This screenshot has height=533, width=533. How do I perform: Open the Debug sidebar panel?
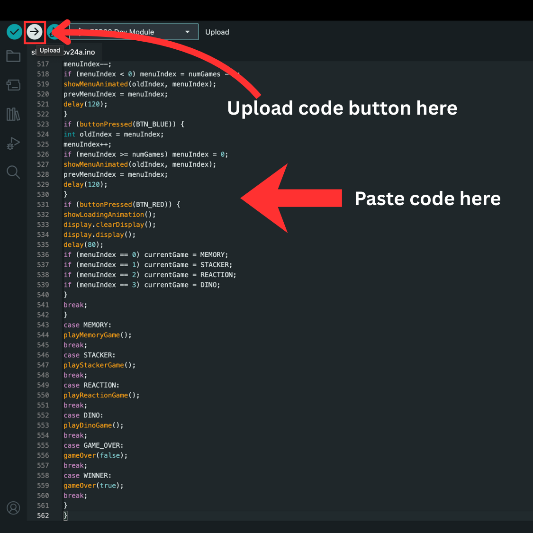(13, 143)
